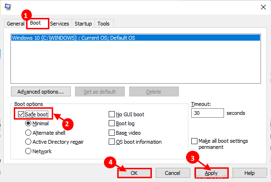This screenshot has height=182, width=271.
Task: Open Help for this dialog
Action: [x=249, y=173]
